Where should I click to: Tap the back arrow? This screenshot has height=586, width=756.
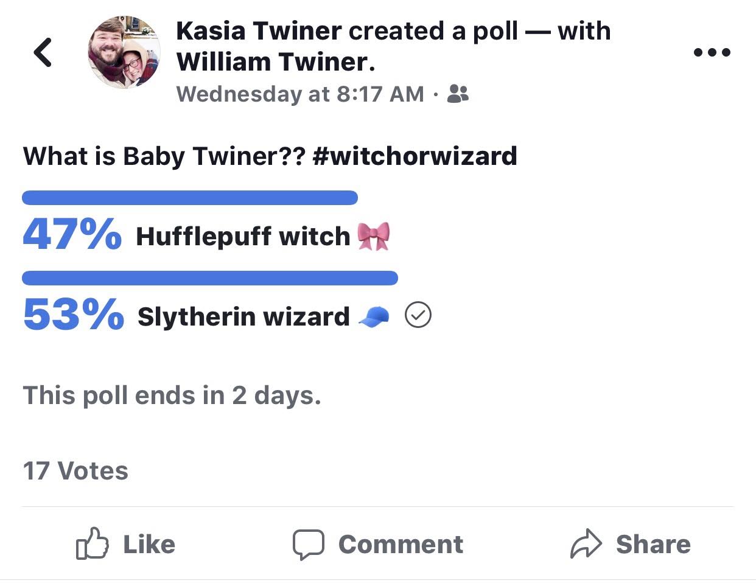click(x=43, y=52)
